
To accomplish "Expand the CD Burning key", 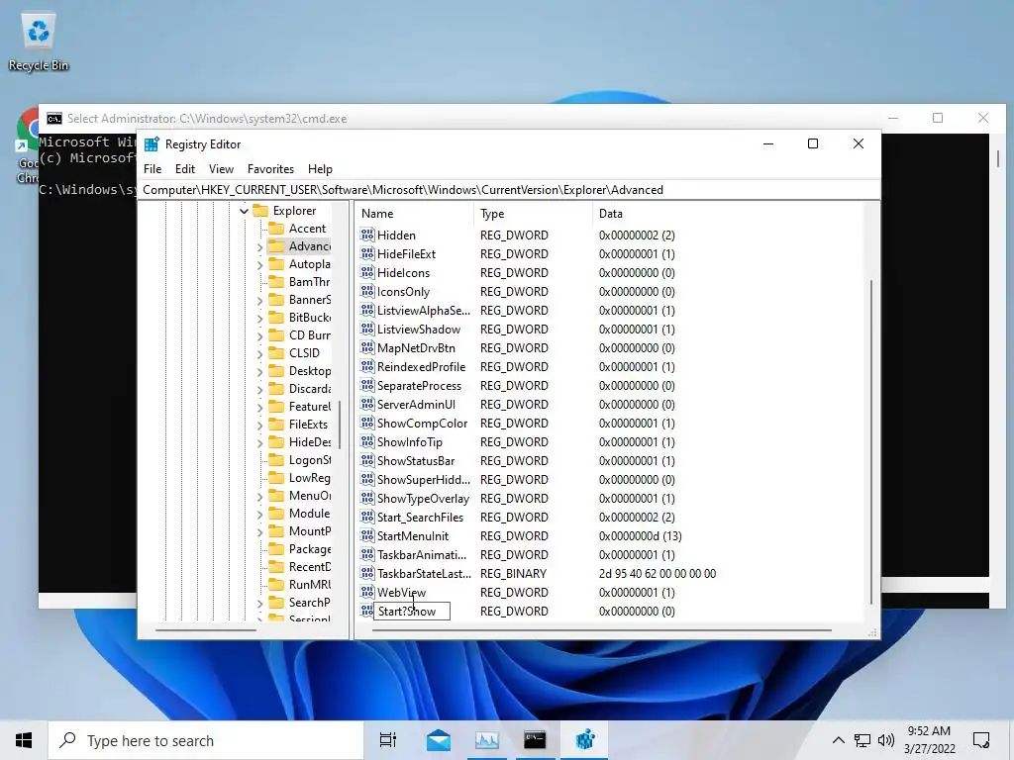I will point(260,336).
